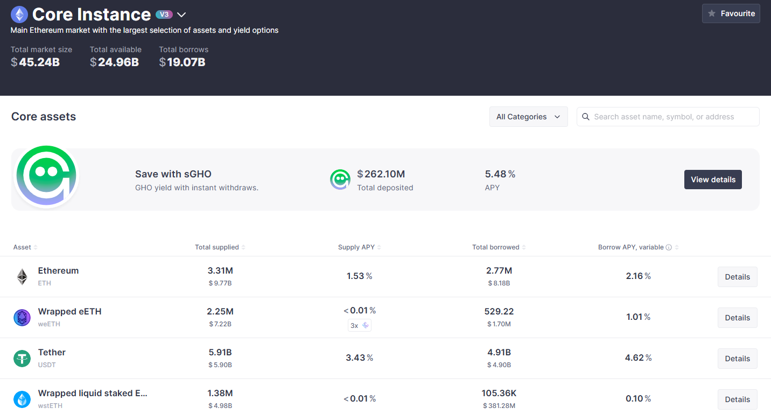Click the large sGHO logo in banner
The height and width of the screenshot is (415, 771).
[46, 176]
